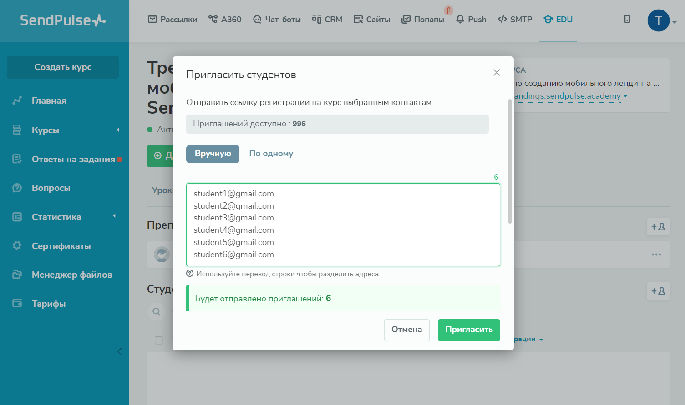Toggle the select-all students checkbox

click(x=159, y=340)
